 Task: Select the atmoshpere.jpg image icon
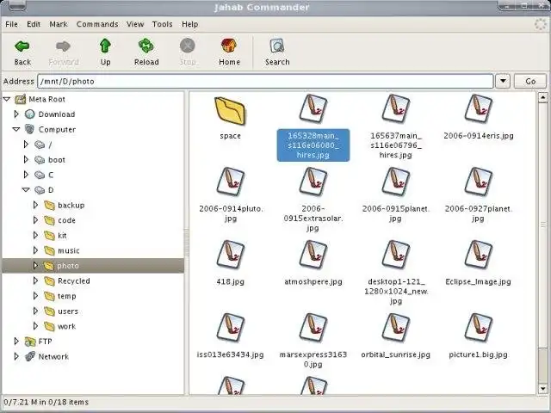click(313, 255)
